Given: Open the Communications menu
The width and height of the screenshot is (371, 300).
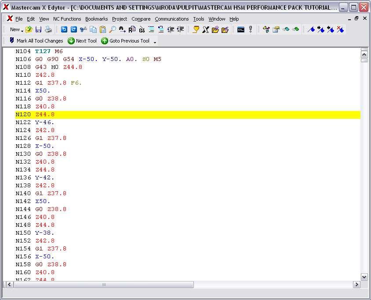Looking at the screenshot, I should pyautogui.click(x=172, y=19).
